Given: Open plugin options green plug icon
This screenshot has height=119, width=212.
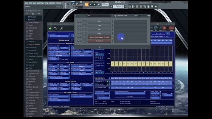Looking at the screenshot, I should (50, 28).
